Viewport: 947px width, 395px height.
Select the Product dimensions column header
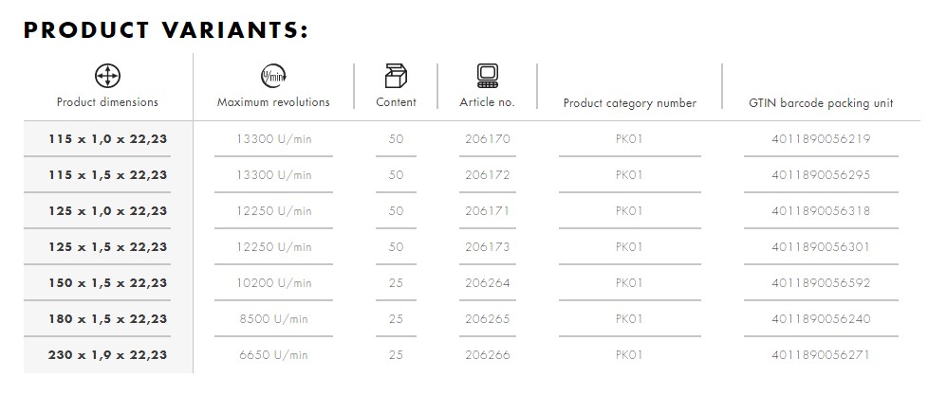[x=107, y=102]
